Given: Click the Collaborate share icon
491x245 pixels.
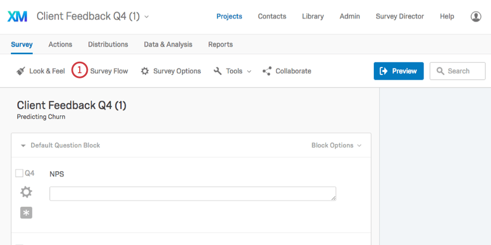Looking at the screenshot, I should [x=267, y=71].
